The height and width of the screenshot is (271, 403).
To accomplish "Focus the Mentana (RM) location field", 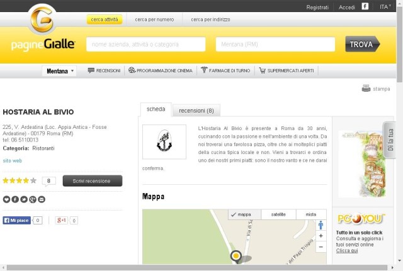I will click(275, 45).
